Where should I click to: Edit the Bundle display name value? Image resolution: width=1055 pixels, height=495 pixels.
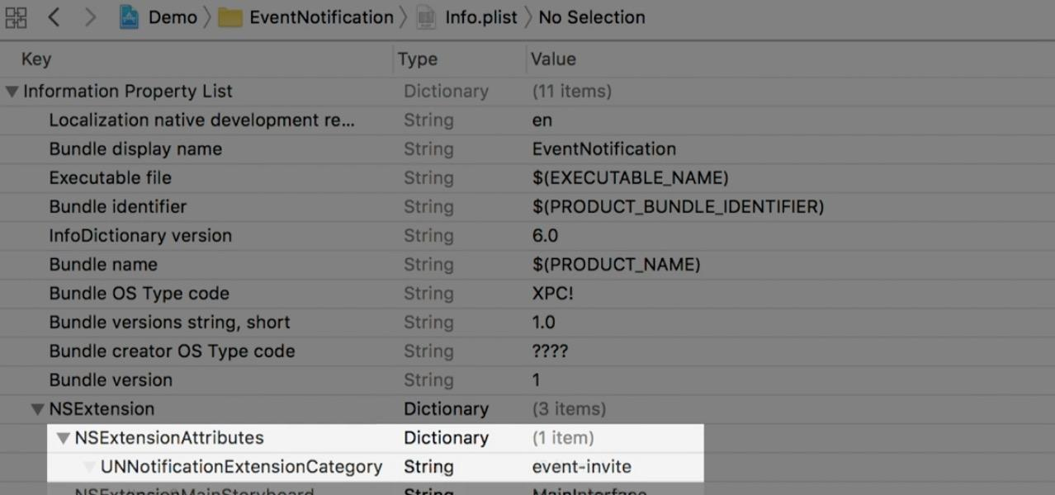[604, 149]
